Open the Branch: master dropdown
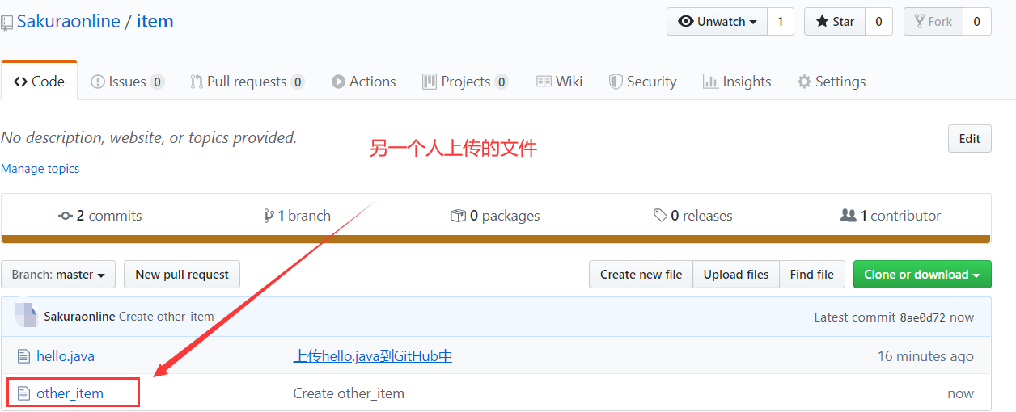Image resolution: width=1016 pixels, height=412 pixels. click(58, 275)
